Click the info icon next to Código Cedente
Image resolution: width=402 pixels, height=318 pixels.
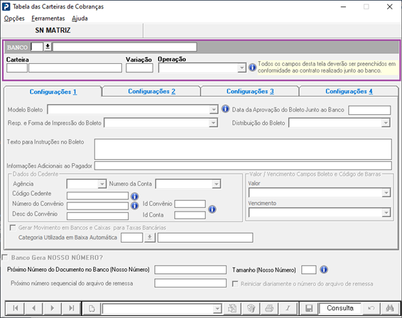point(135,197)
